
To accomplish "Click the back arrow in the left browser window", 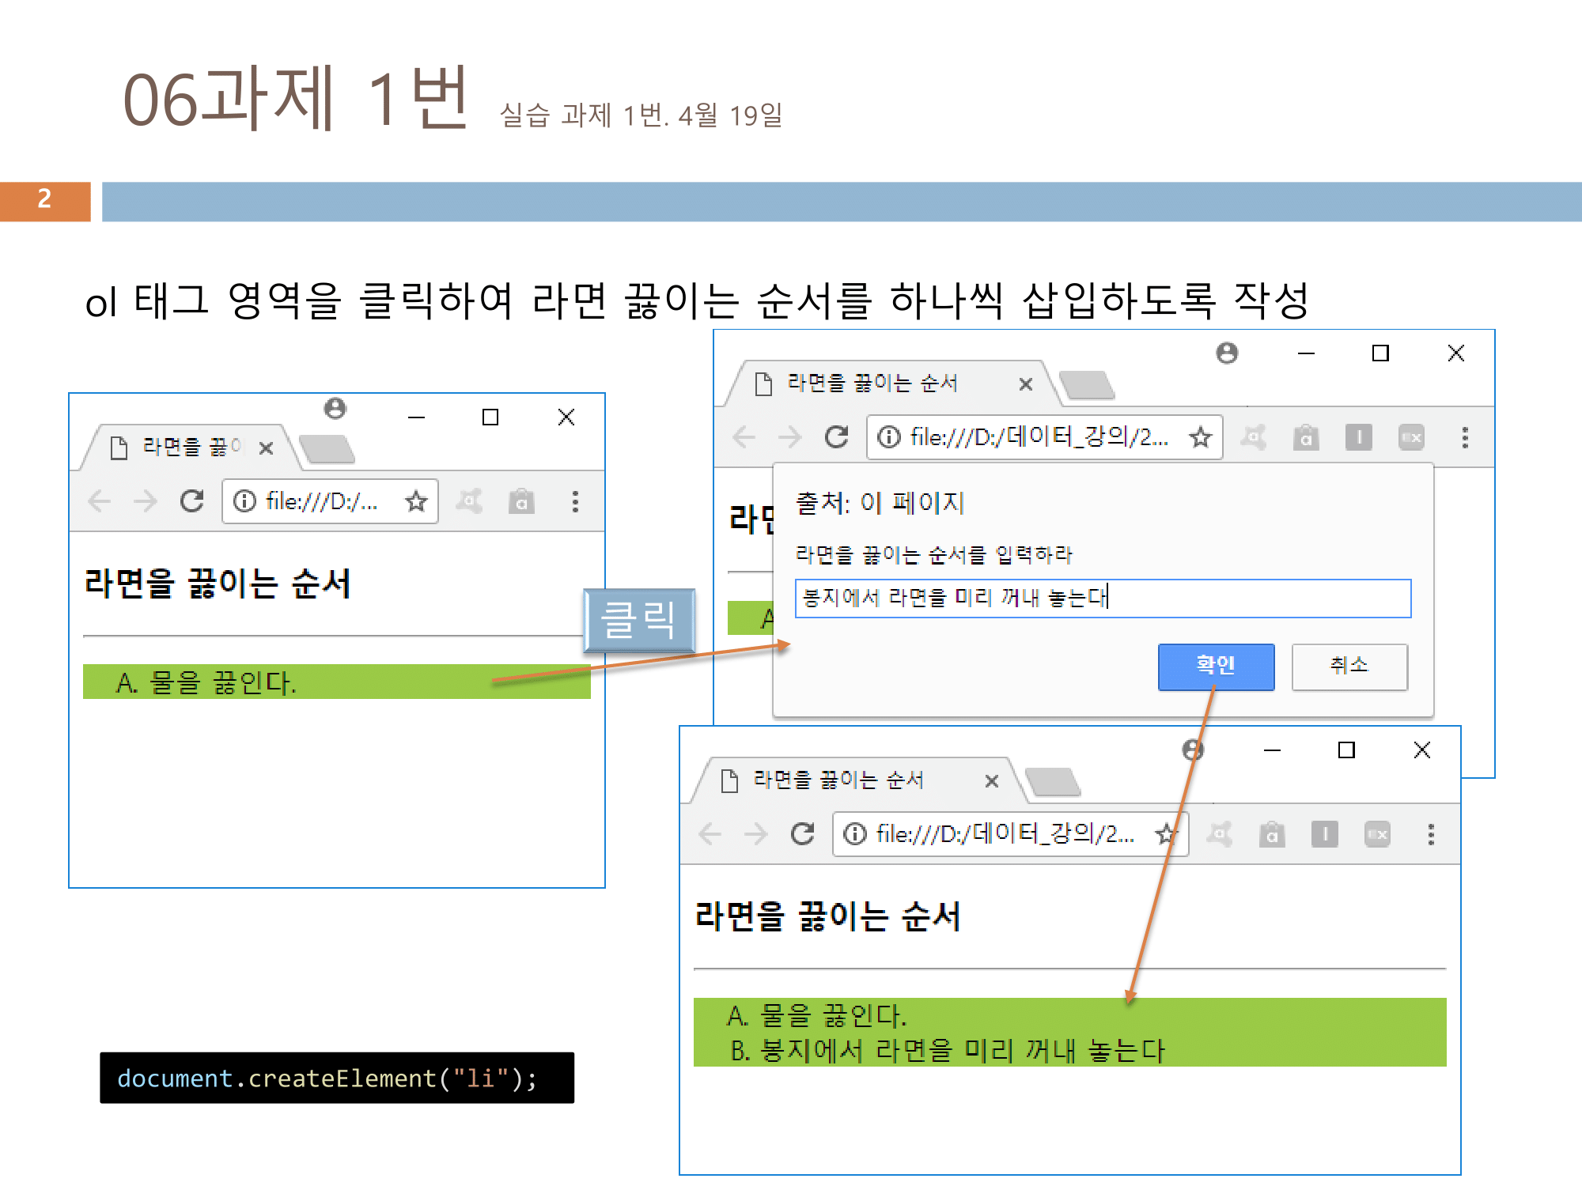I will (100, 501).
